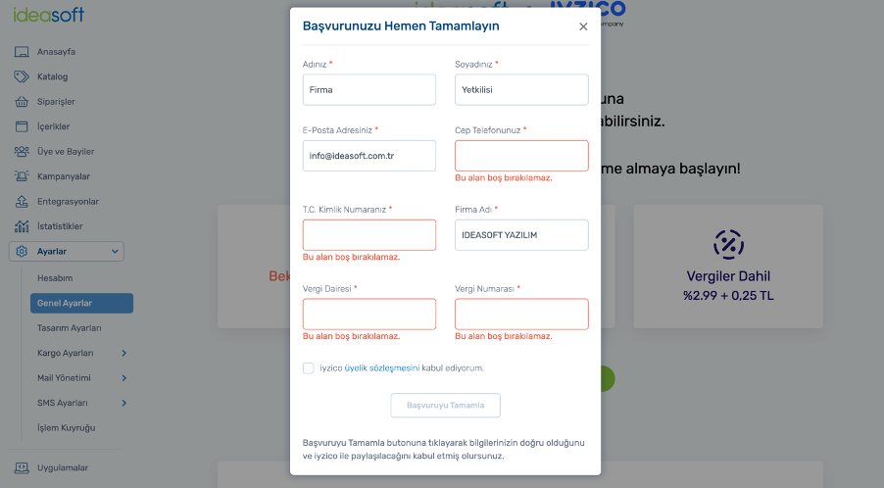The width and height of the screenshot is (884, 488).
Task: Select the Kampanyalar icon
Action: (22, 176)
